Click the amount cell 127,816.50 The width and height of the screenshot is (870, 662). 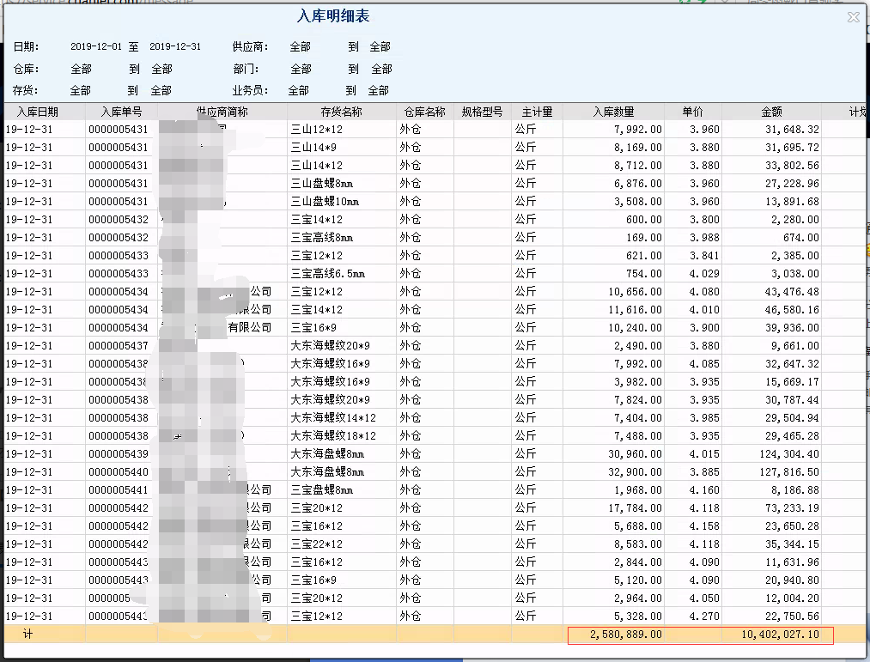[789, 472]
